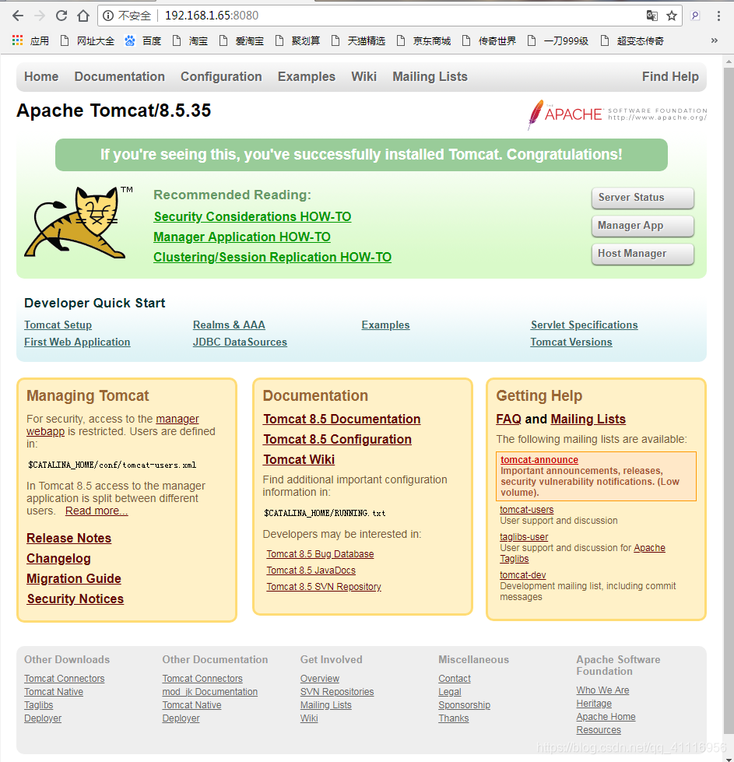Open the 天猫精选 bookmark

358,40
